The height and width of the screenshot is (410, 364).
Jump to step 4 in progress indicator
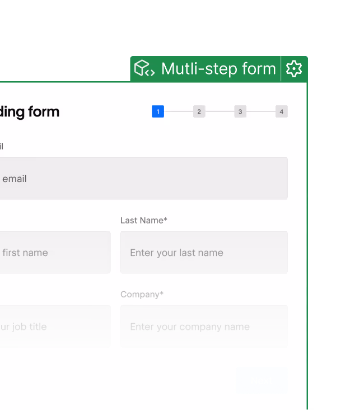[x=282, y=111]
